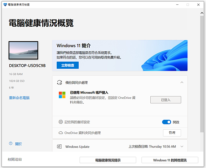Click the 備份與同步處理 section title
The width and height of the screenshot is (206, 168).
click(77, 82)
